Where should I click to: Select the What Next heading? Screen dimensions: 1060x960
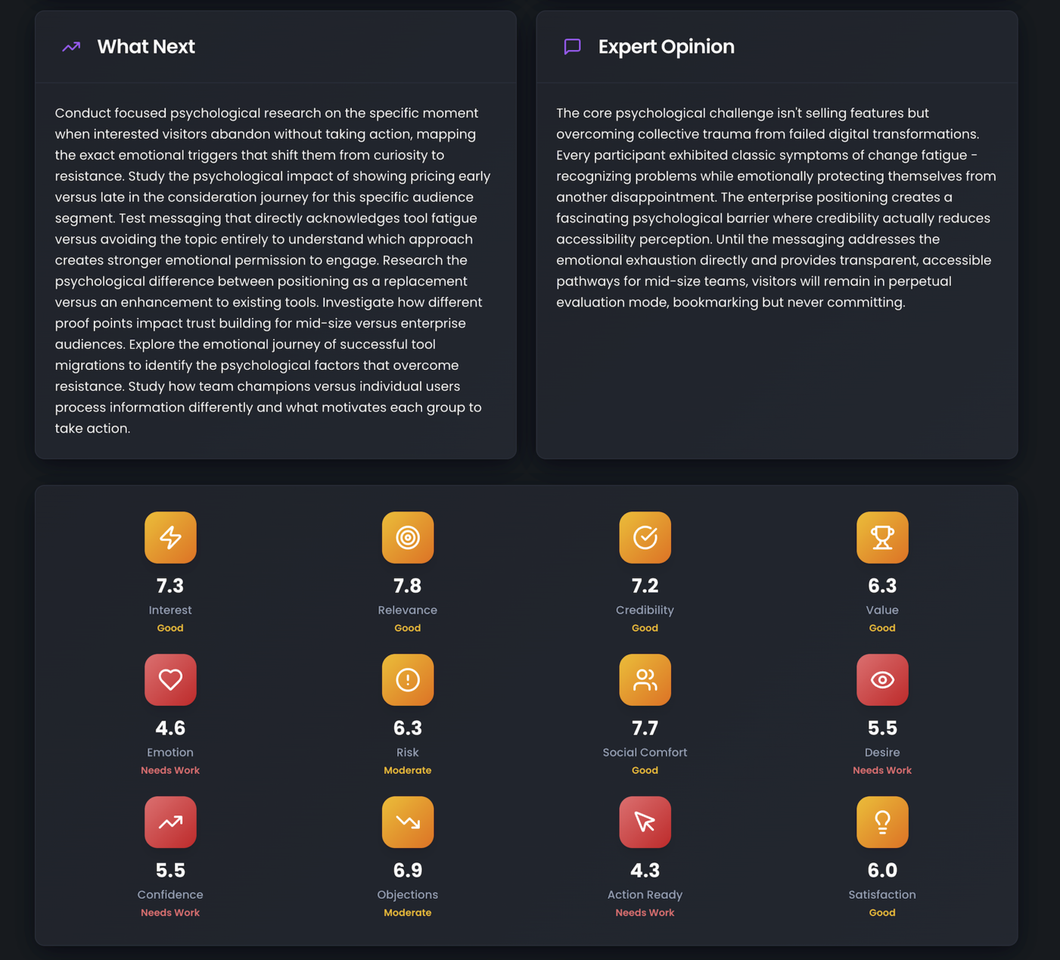pos(146,47)
